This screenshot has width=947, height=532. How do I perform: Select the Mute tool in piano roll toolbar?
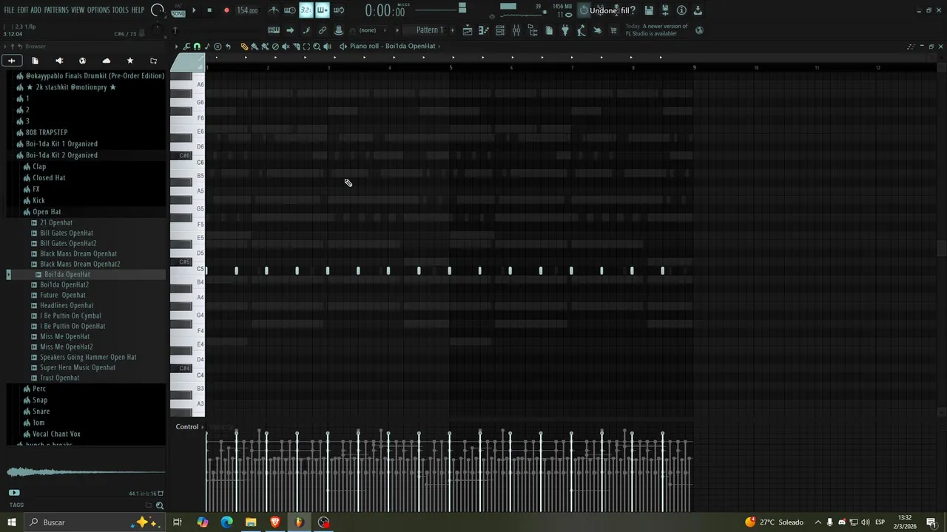286,47
